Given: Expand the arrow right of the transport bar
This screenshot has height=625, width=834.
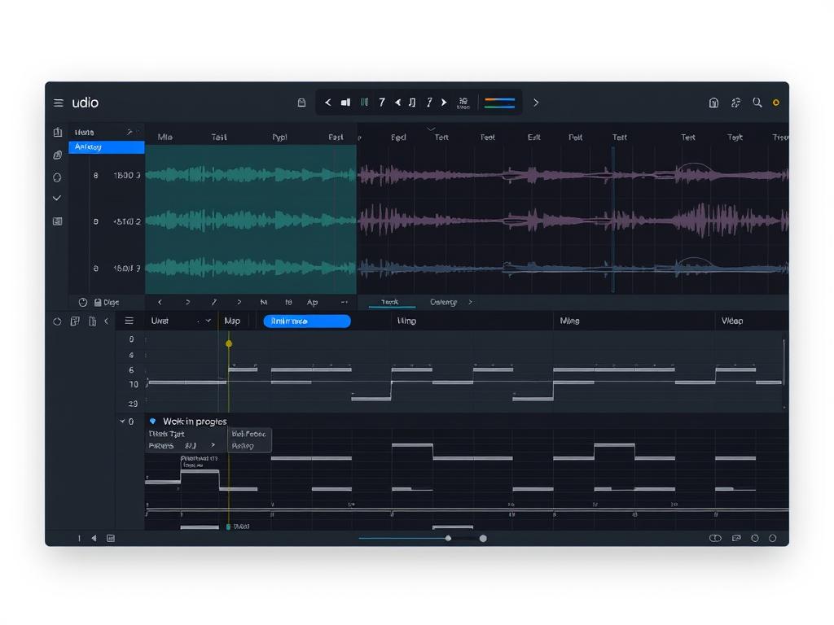Looking at the screenshot, I should 536,103.
